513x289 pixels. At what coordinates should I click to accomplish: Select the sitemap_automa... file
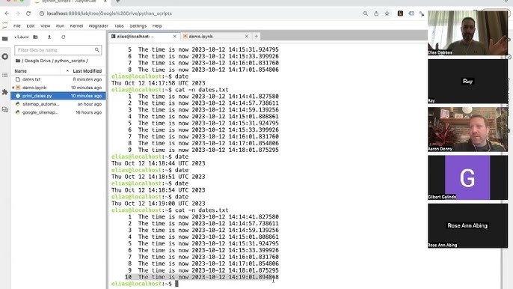[x=58, y=104]
